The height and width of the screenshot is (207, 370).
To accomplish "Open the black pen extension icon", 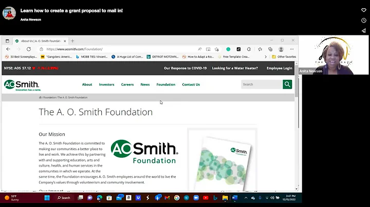I will [238, 49].
